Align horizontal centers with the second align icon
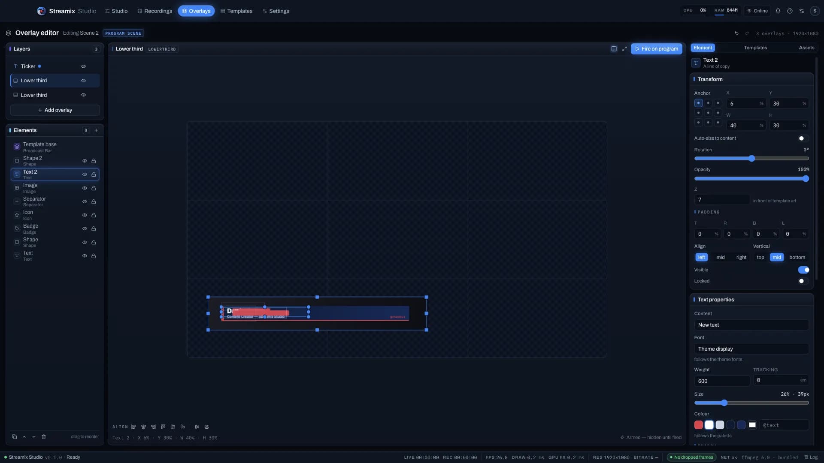This screenshot has width=824, height=463. point(144,427)
